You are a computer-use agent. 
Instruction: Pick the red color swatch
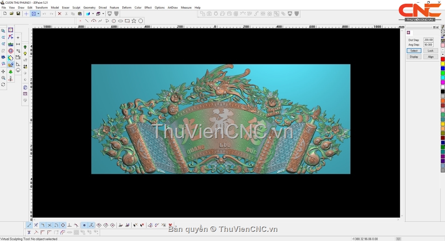click(x=443, y=59)
